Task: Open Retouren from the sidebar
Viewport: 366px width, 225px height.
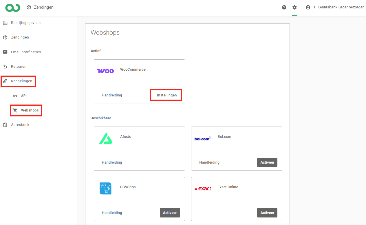Action: (x=19, y=67)
